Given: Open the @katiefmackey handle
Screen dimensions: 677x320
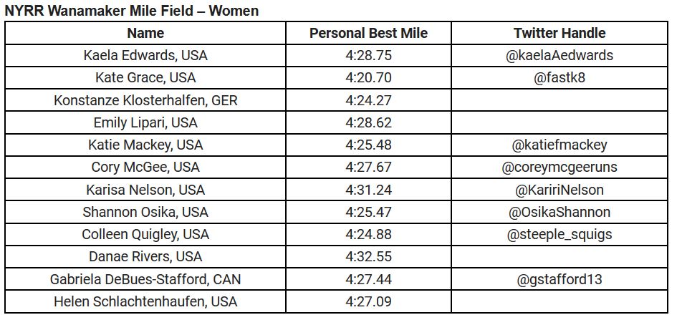Looking at the screenshot, I should tap(560, 145).
